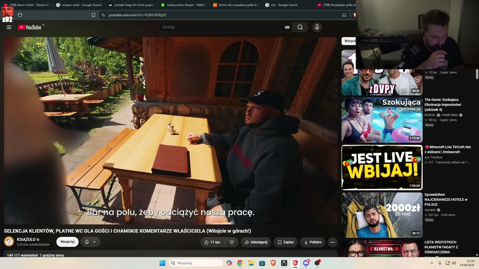The height and width of the screenshot is (269, 479).
Task: Open the cast icon in browser toolbar
Action: [x=344, y=15]
